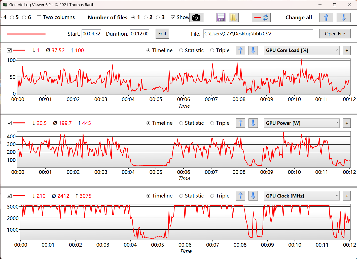Select Triple view for GPU Clock
Screen dimensions: 357x259
(x=212, y=196)
